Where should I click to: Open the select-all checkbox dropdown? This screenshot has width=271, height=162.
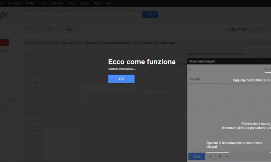point(31,29)
